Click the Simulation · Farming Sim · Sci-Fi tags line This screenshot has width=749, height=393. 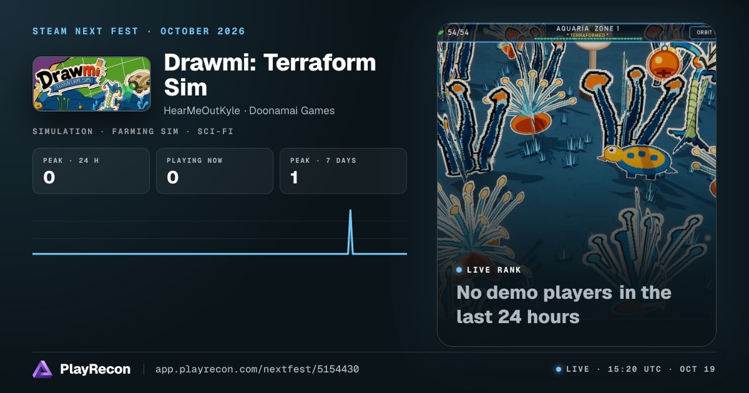(133, 132)
